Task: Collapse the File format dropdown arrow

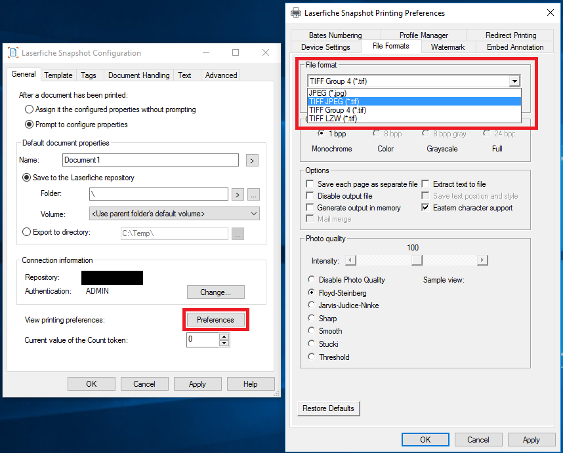Action: coord(514,81)
